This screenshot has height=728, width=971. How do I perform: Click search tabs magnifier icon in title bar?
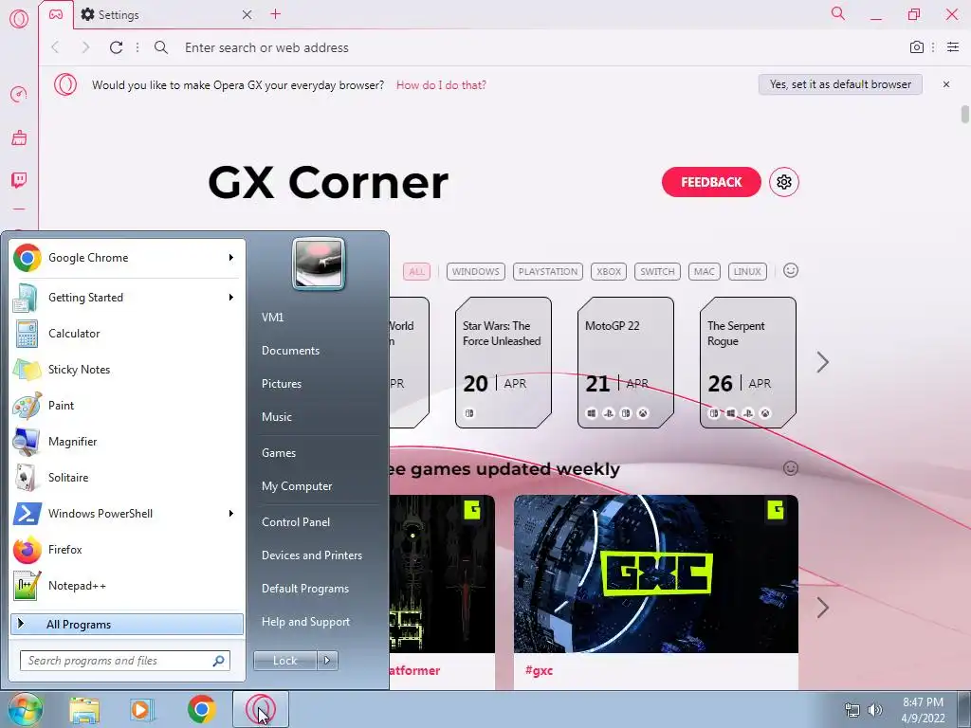(838, 13)
